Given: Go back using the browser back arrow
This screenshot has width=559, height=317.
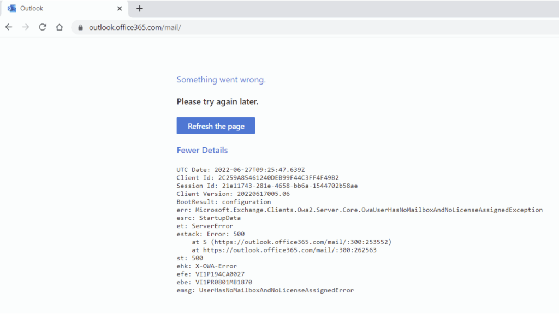Looking at the screenshot, I should (9, 27).
